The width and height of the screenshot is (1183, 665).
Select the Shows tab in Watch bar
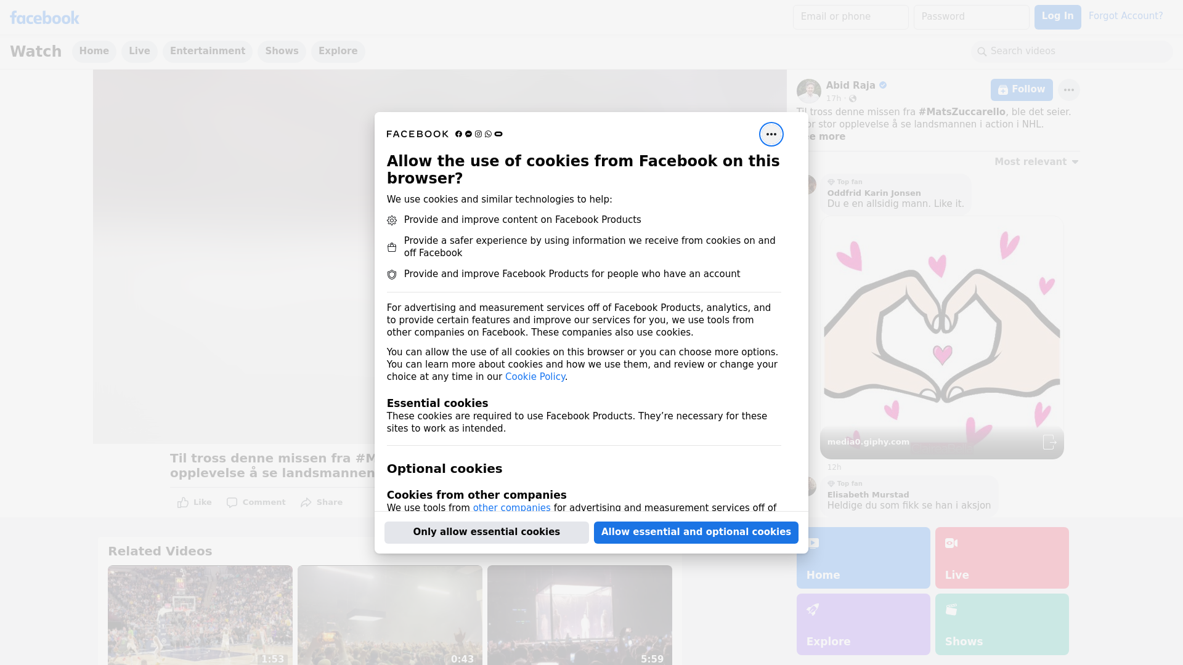coord(282,51)
